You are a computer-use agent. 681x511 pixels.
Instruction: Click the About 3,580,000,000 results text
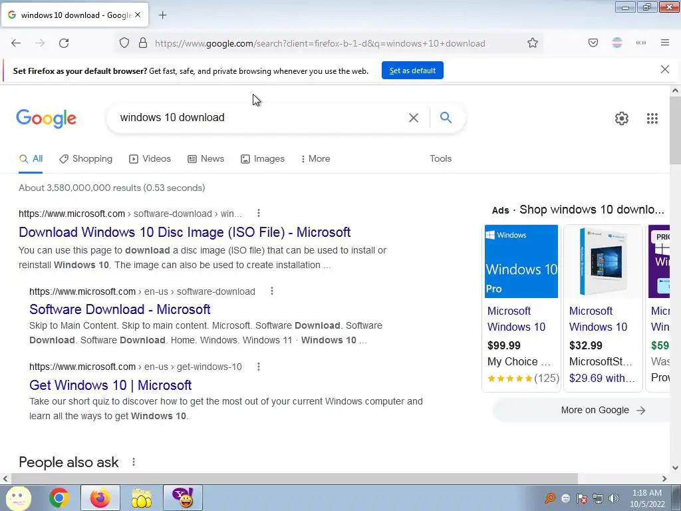tap(112, 188)
